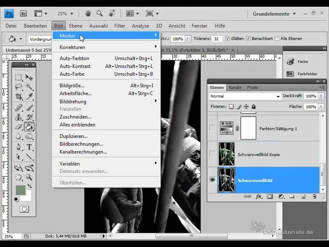The height and width of the screenshot is (247, 329).
Task: Open the Modus submenu
Action: pos(107,35)
